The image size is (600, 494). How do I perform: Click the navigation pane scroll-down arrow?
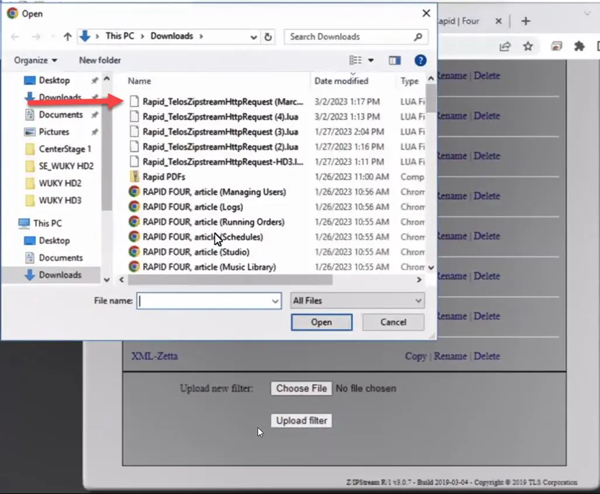click(107, 280)
